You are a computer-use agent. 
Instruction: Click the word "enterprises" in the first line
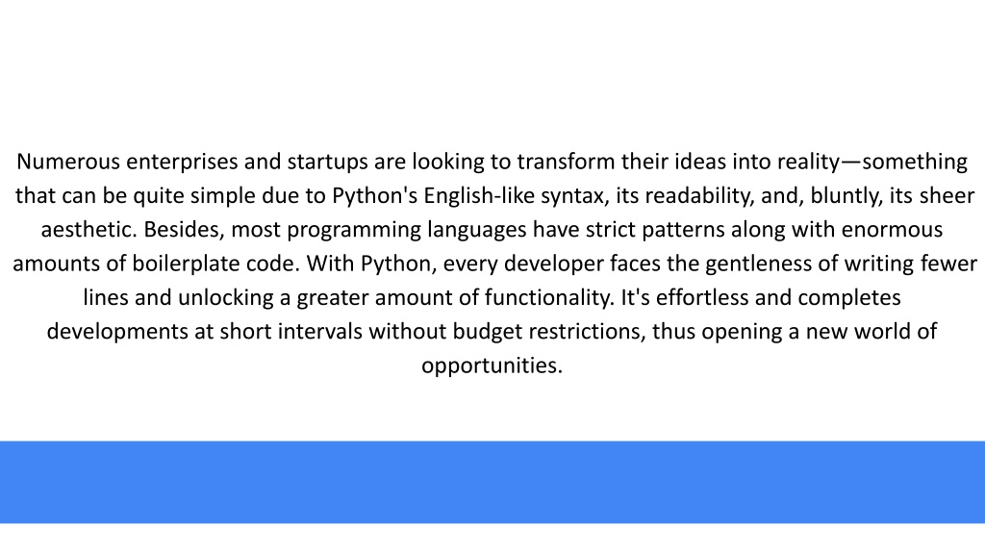click(182, 162)
